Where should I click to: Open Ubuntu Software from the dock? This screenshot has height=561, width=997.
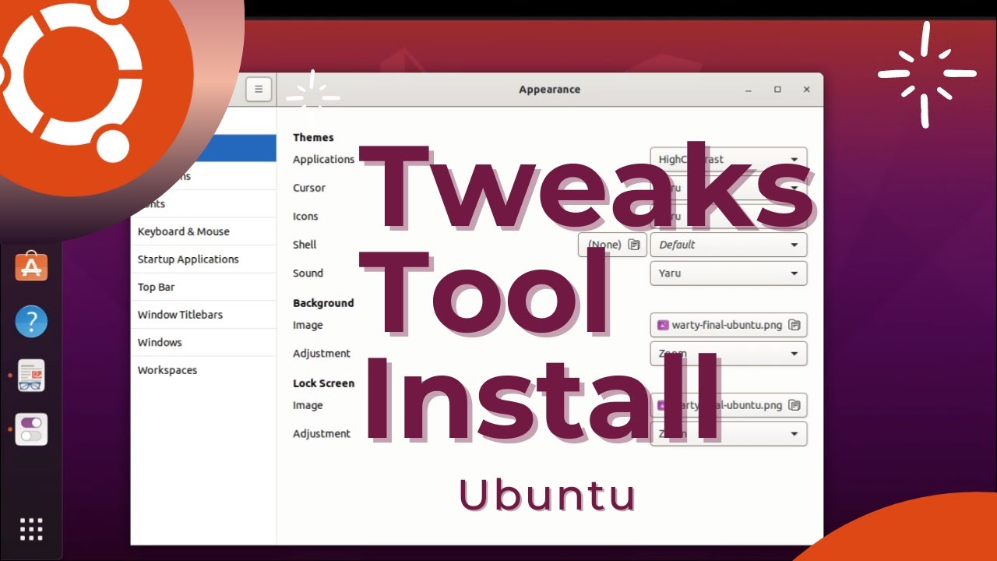31,266
